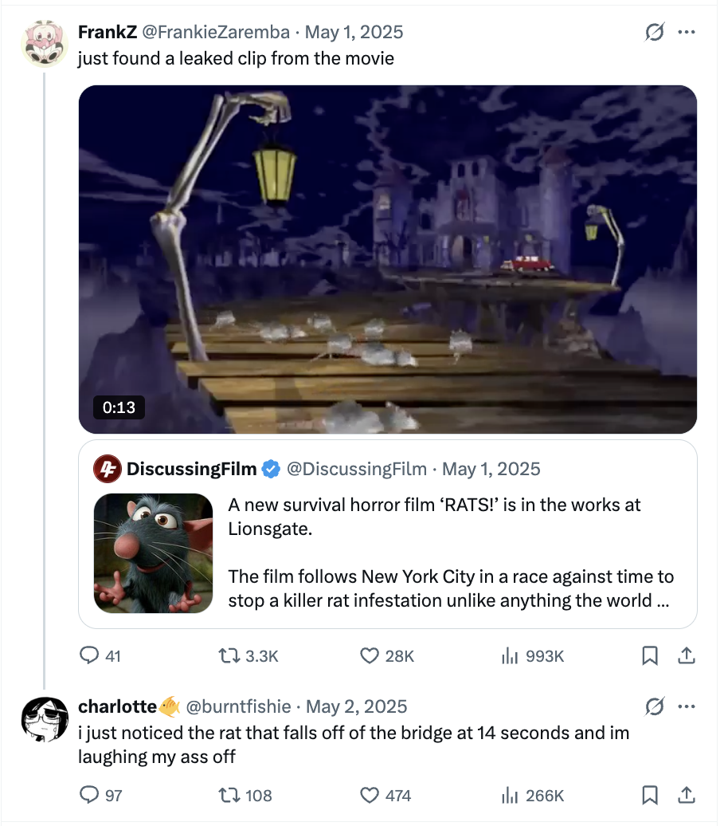Like FrankZ's tweet with 28K likes
This screenshot has height=826, width=728.
tap(370, 655)
